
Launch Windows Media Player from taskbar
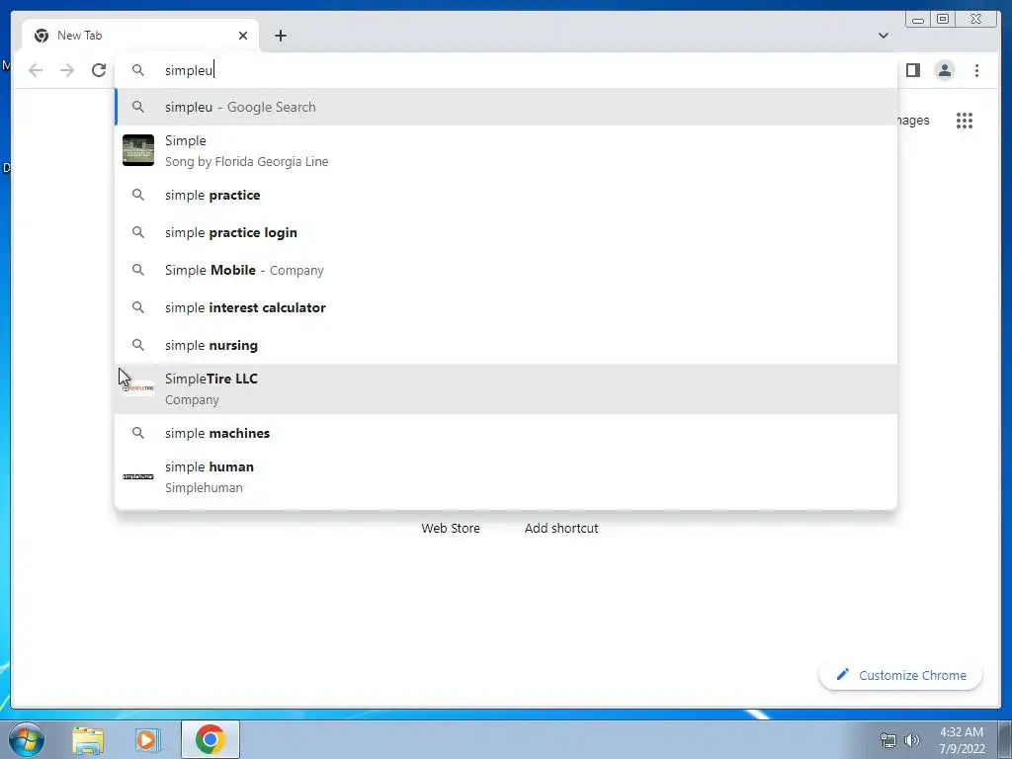click(x=146, y=740)
